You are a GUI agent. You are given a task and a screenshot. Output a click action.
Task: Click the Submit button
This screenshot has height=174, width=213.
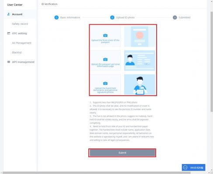click(122, 153)
